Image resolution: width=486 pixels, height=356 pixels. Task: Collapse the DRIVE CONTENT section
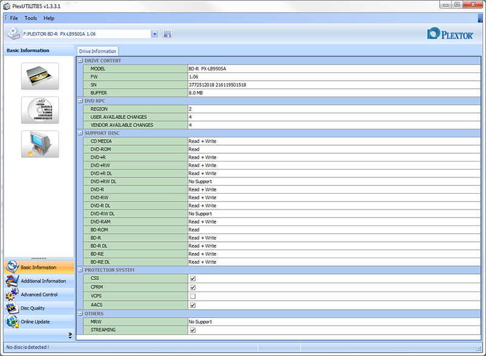tap(80, 61)
